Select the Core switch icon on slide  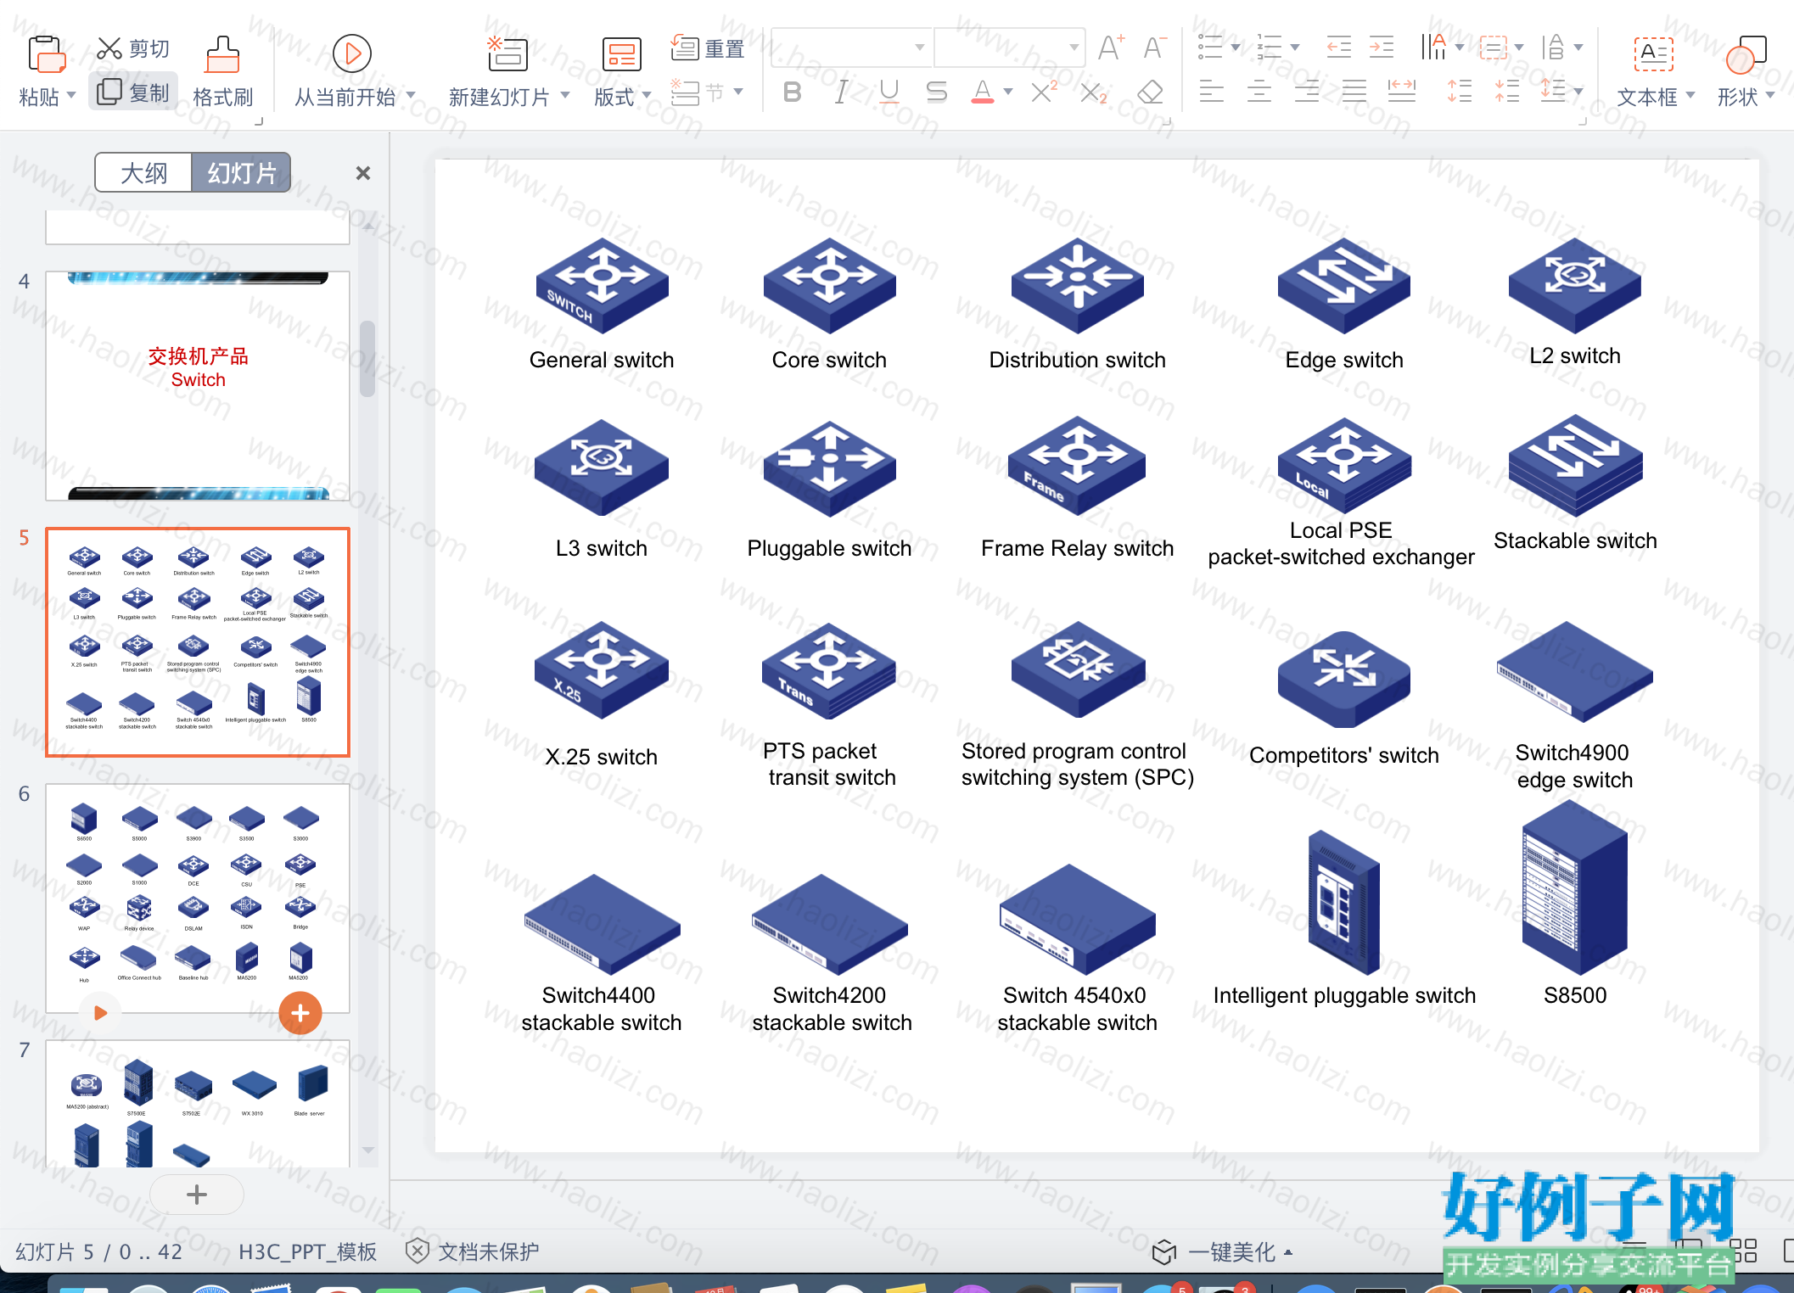pyautogui.click(x=829, y=285)
